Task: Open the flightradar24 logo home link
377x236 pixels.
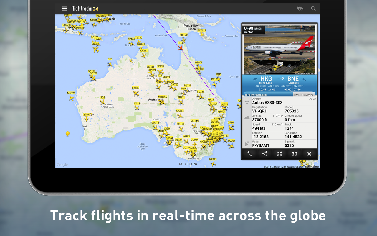Action: (85, 9)
